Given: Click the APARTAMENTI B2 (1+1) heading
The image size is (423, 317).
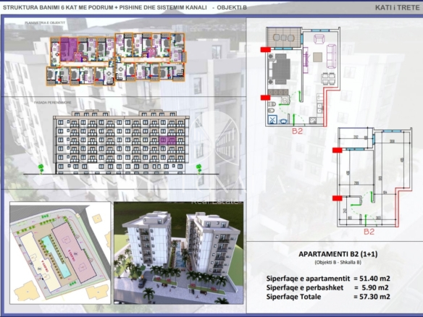Looking at the screenshot, I should [338, 254].
